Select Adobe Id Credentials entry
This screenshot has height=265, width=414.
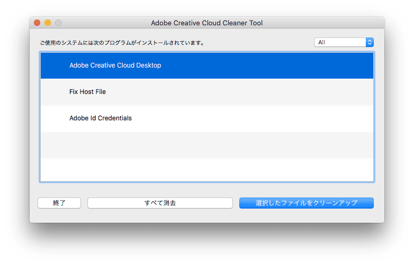[207, 118]
